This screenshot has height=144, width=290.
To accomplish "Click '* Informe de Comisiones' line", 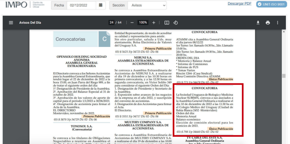I will pyautogui.click(x=192, y=64).
